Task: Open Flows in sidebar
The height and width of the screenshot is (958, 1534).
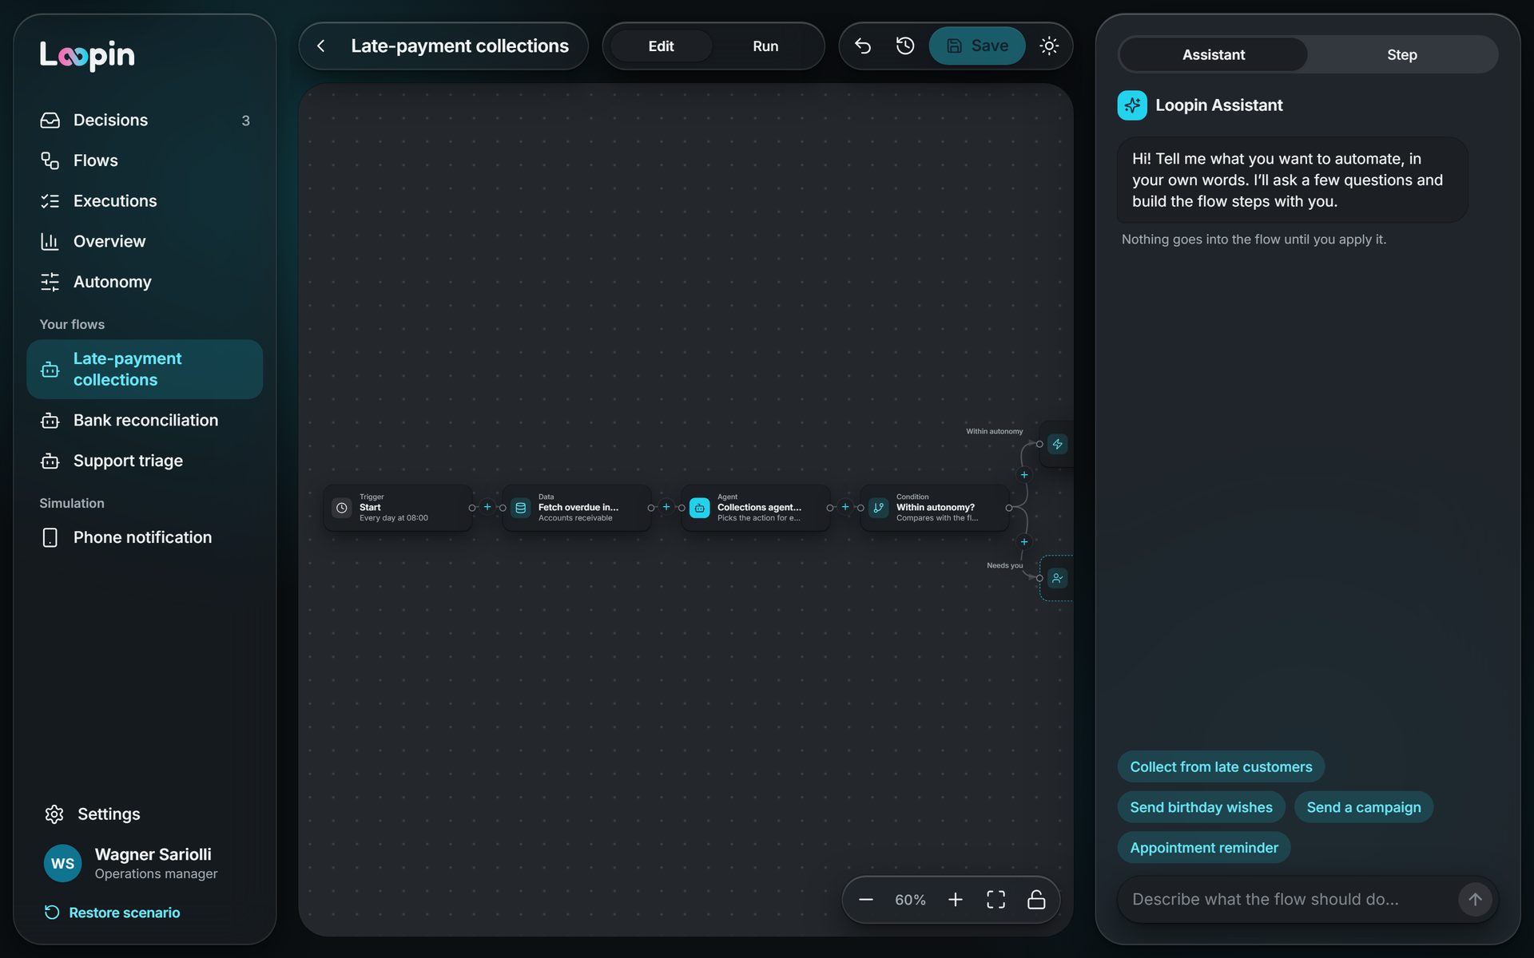Action: point(145,160)
